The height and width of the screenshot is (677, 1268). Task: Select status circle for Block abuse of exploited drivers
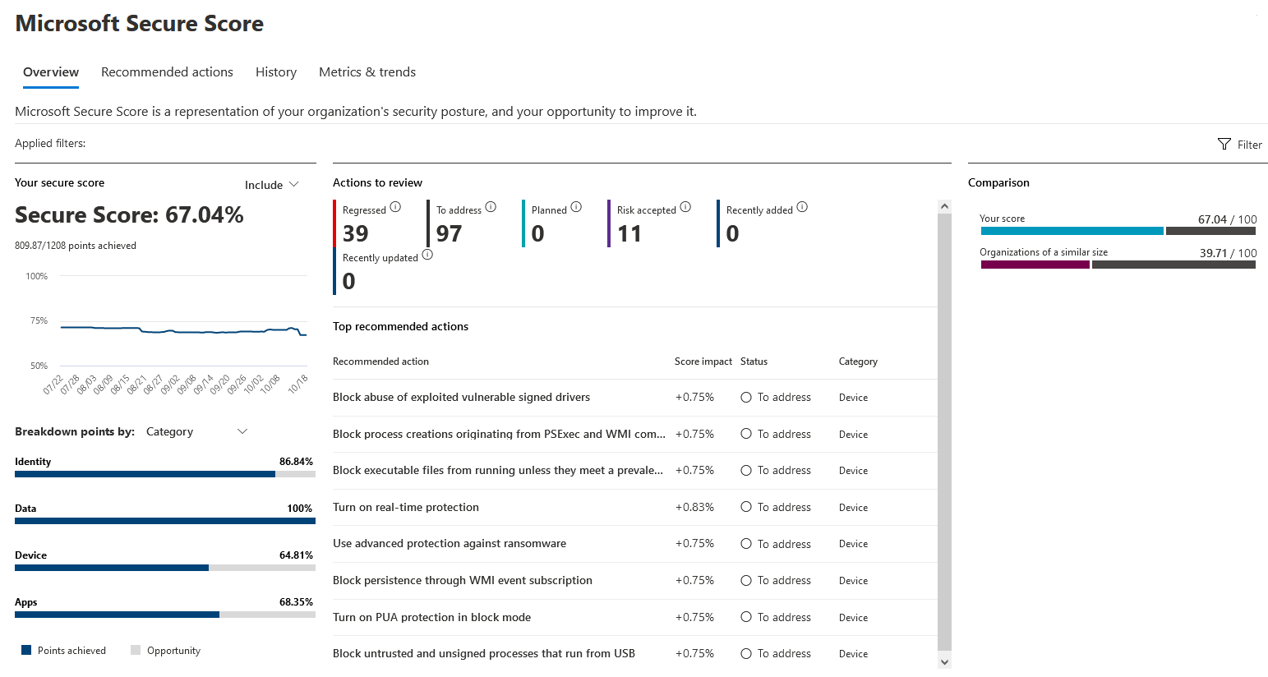tap(746, 397)
